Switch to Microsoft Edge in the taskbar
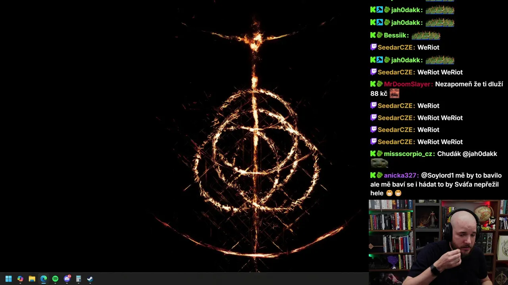Viewport: 508px width, 285px height. pyautogui.click(x=44, y=279)
